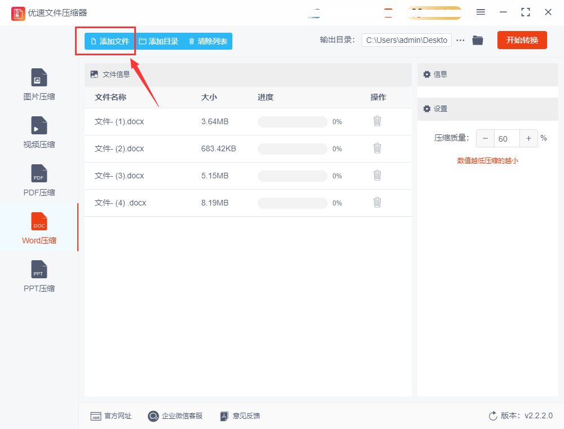Open the 视频压缩 video compression section
Image resolution: width=564 pixels, height=429 pixels.
click(39, 133)
